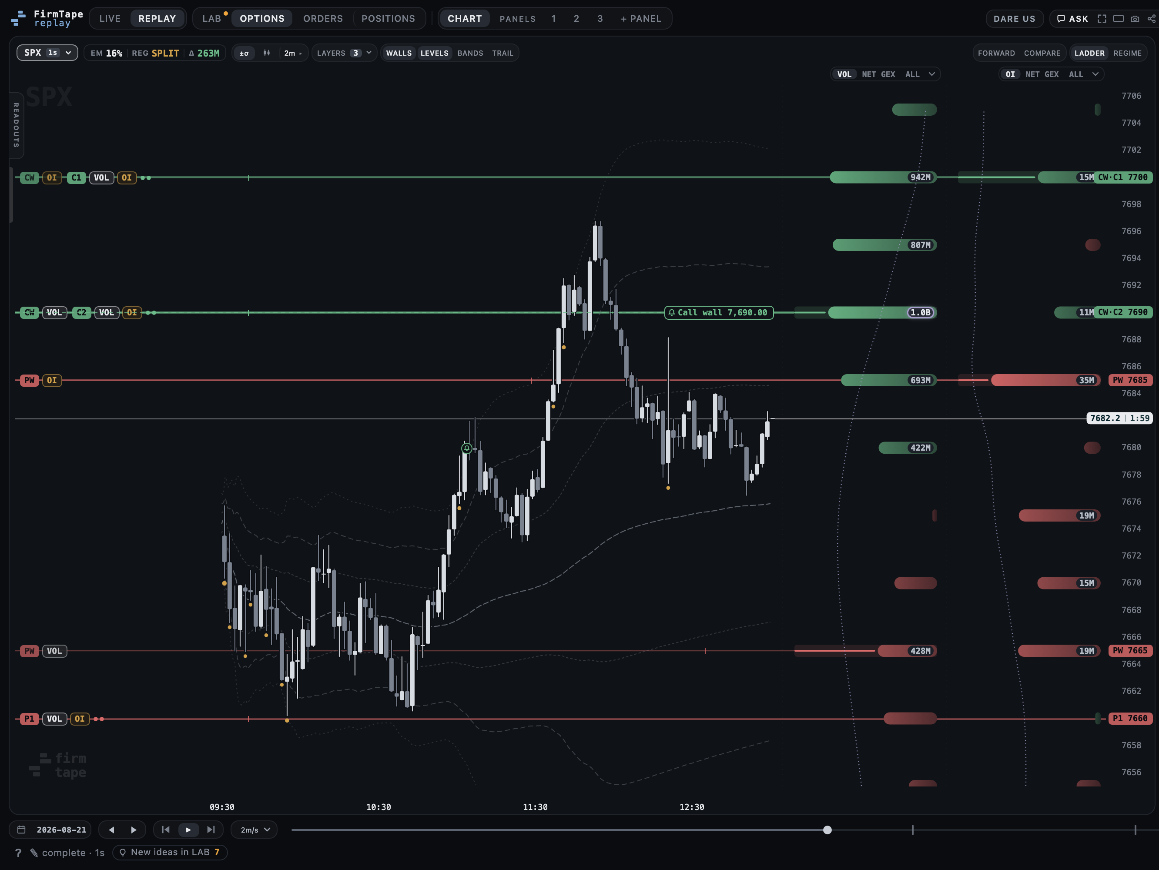Click the Call wall 7,690.00 label
Image resolution: width=1159 pixels, height=870 pixels.
pos(719,313)
